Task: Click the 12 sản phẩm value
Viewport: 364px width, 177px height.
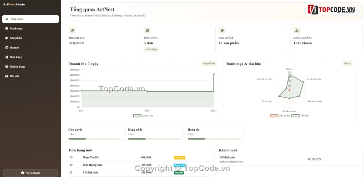Action: [x=229, y=43]
